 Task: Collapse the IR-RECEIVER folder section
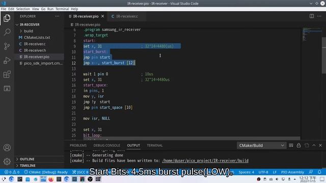point(39,24)
